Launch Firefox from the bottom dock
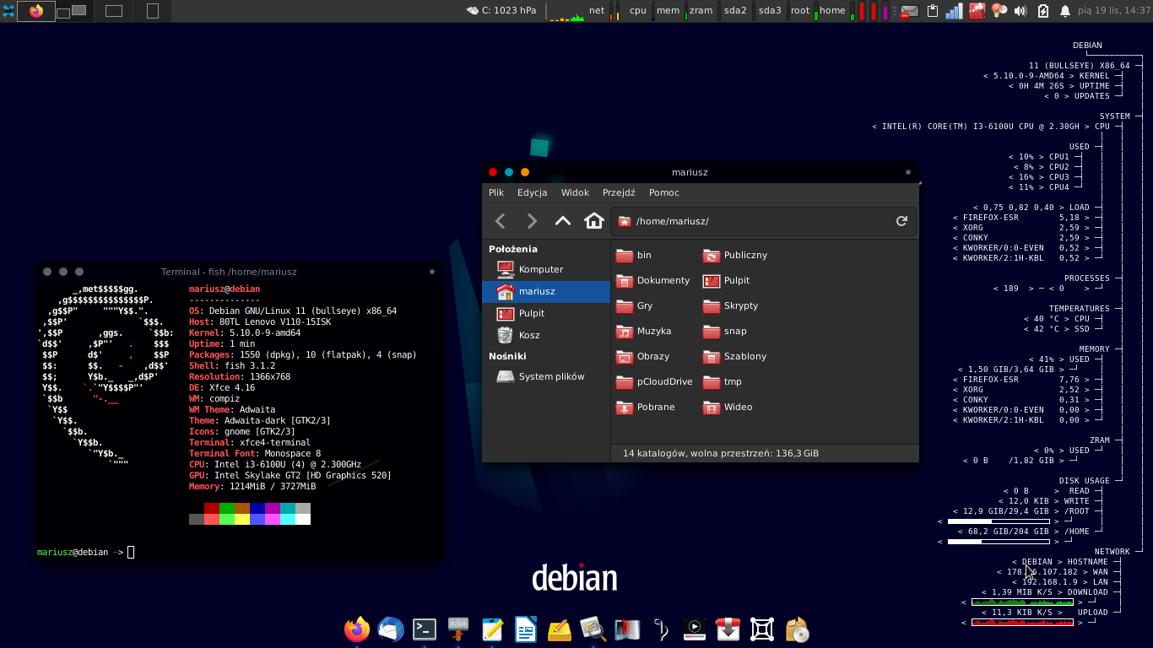The width and height of the screenshot is (1153, 648). 357,629
